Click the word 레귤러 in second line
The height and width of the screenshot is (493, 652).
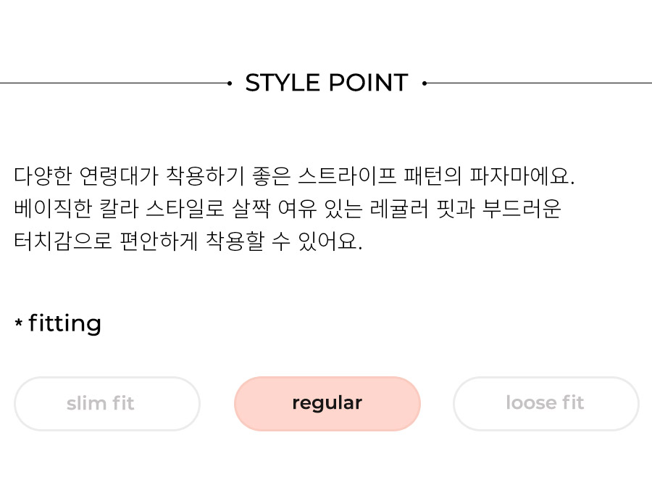398,208
